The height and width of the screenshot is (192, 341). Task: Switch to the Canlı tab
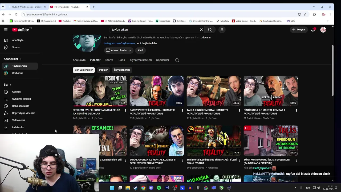coord(121,60)
